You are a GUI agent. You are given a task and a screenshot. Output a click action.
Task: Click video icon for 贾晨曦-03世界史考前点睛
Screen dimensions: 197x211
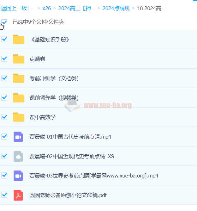(x=18, y=176)
